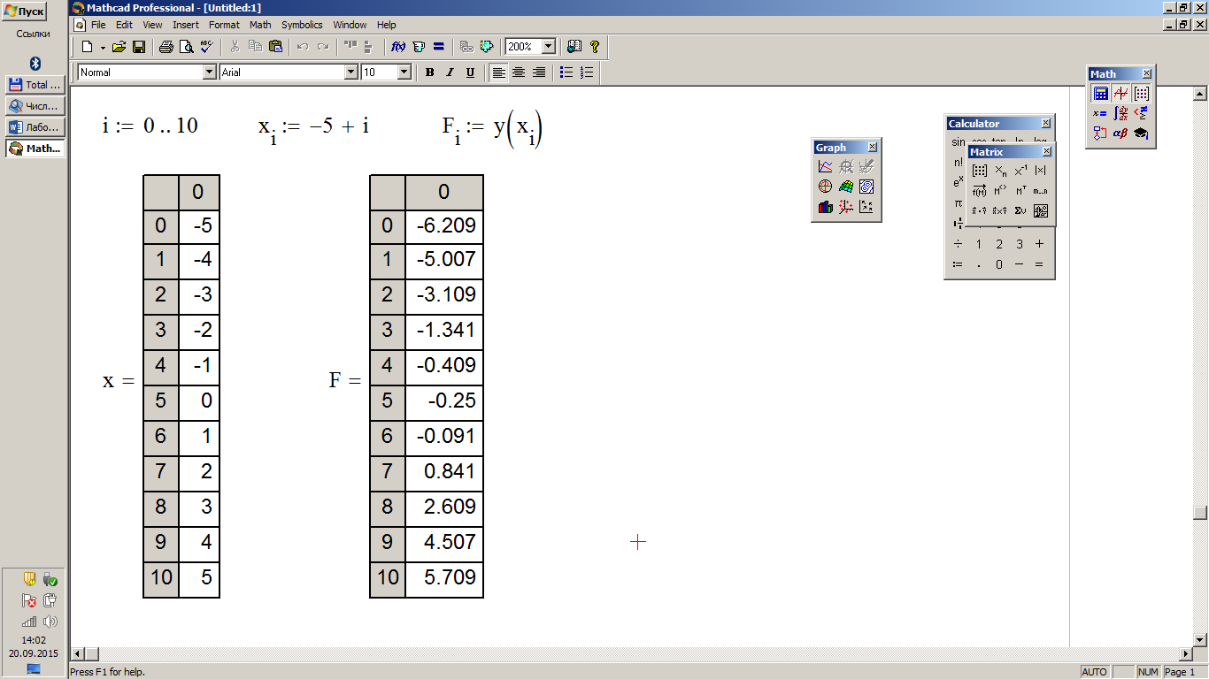Image resolution: width=1209 pixels, height=679 pixels.
Task: Toggle the numbered list button
Action: point(587,72)
